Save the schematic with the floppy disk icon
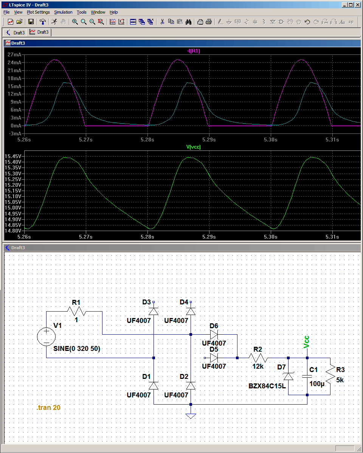Viewport: 363px width, 453px height. pos(31,22)
